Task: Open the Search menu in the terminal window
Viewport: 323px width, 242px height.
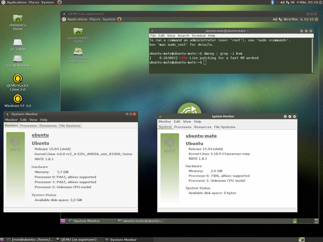Action: tap(183, 36)
